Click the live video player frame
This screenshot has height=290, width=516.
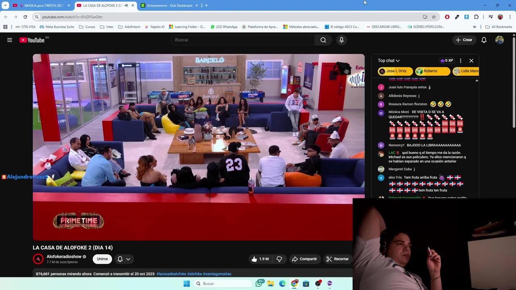[199, 147]
